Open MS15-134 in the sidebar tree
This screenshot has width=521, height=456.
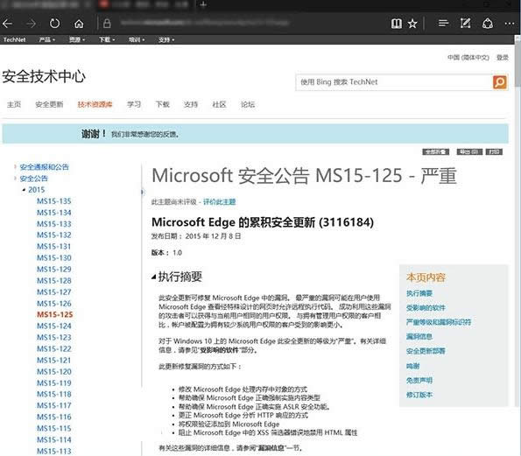54,213
